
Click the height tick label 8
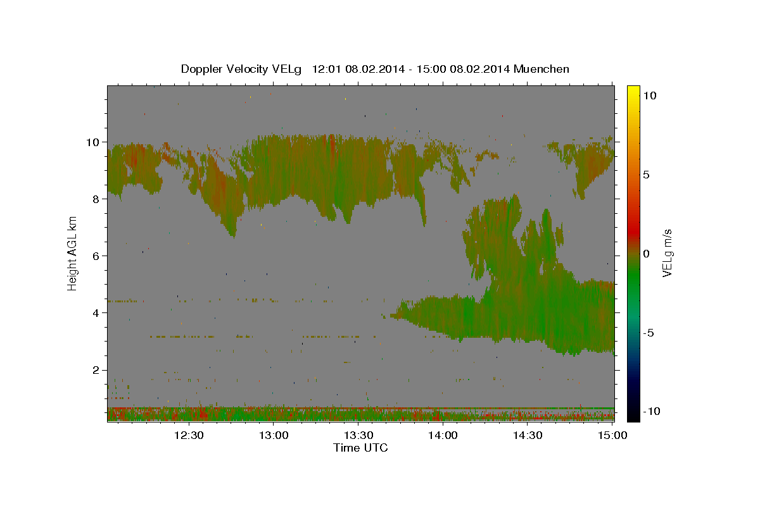pyautogui.click(x=97, y=199)
